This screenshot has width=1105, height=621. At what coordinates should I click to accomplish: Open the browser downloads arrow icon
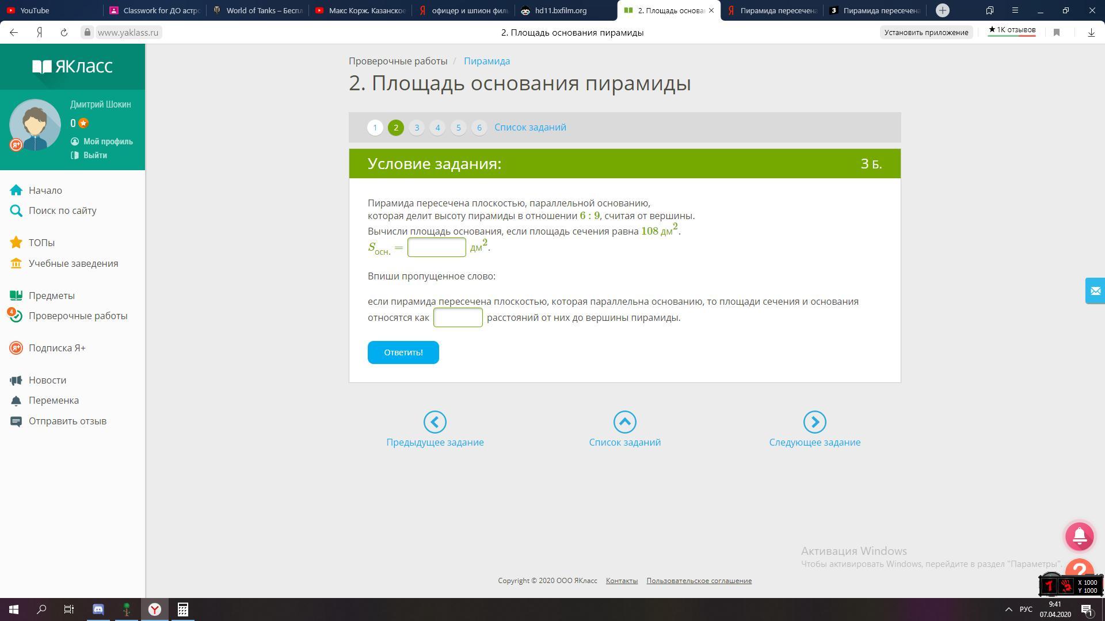point(1091,33)
